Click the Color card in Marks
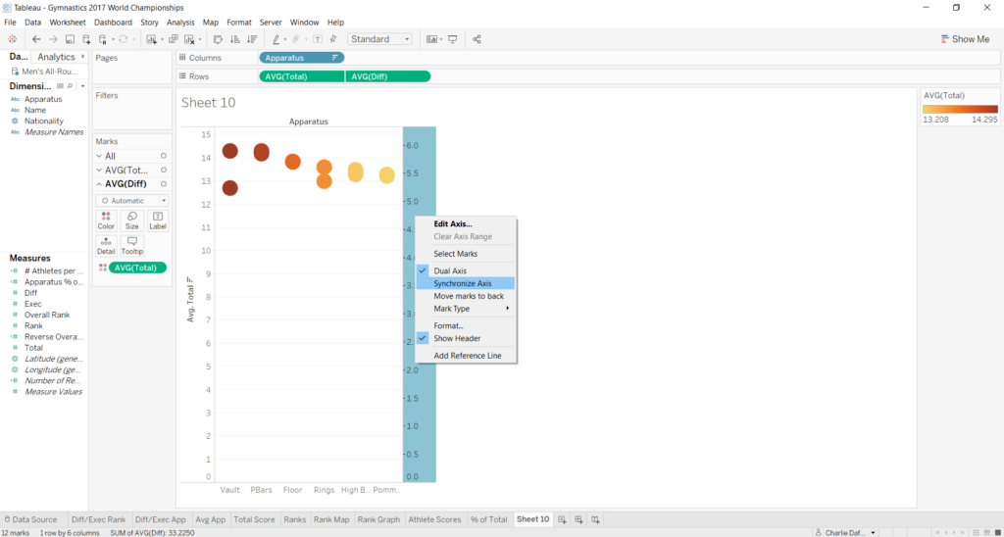1004x537 pixels. 106,220
